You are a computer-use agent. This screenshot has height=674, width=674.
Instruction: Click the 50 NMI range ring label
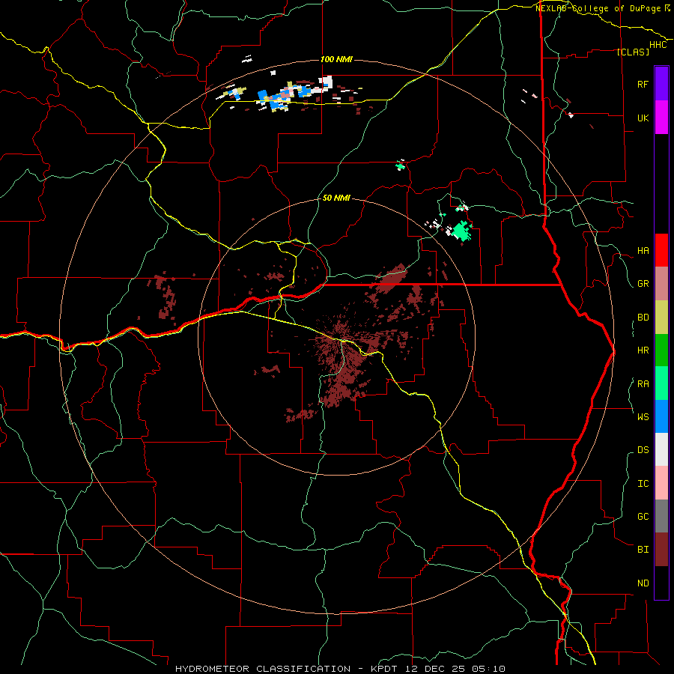click(x=336, y=198)
